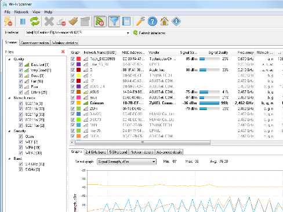Toggle the WPA2 security filter checkbox
Viewport: 283px width, 212px height.
[x=21, y=153]
